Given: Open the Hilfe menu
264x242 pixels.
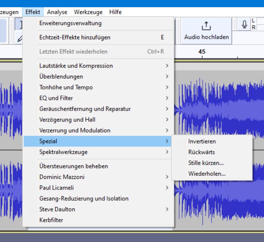Looking at the screenshot, I should point(115,12).
